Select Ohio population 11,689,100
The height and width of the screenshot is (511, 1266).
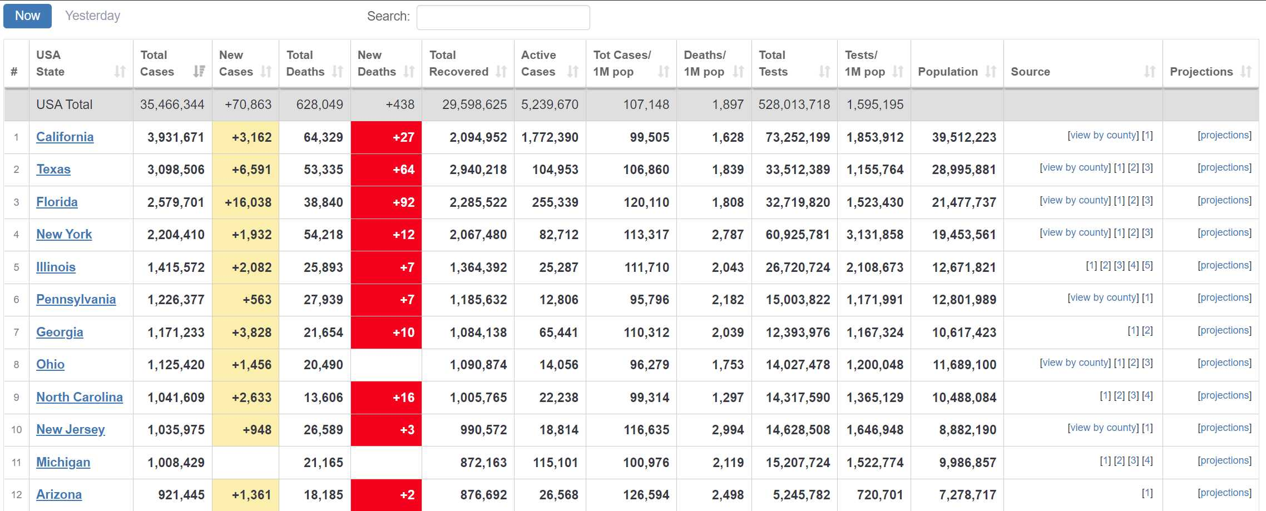(x=964, y=365)
